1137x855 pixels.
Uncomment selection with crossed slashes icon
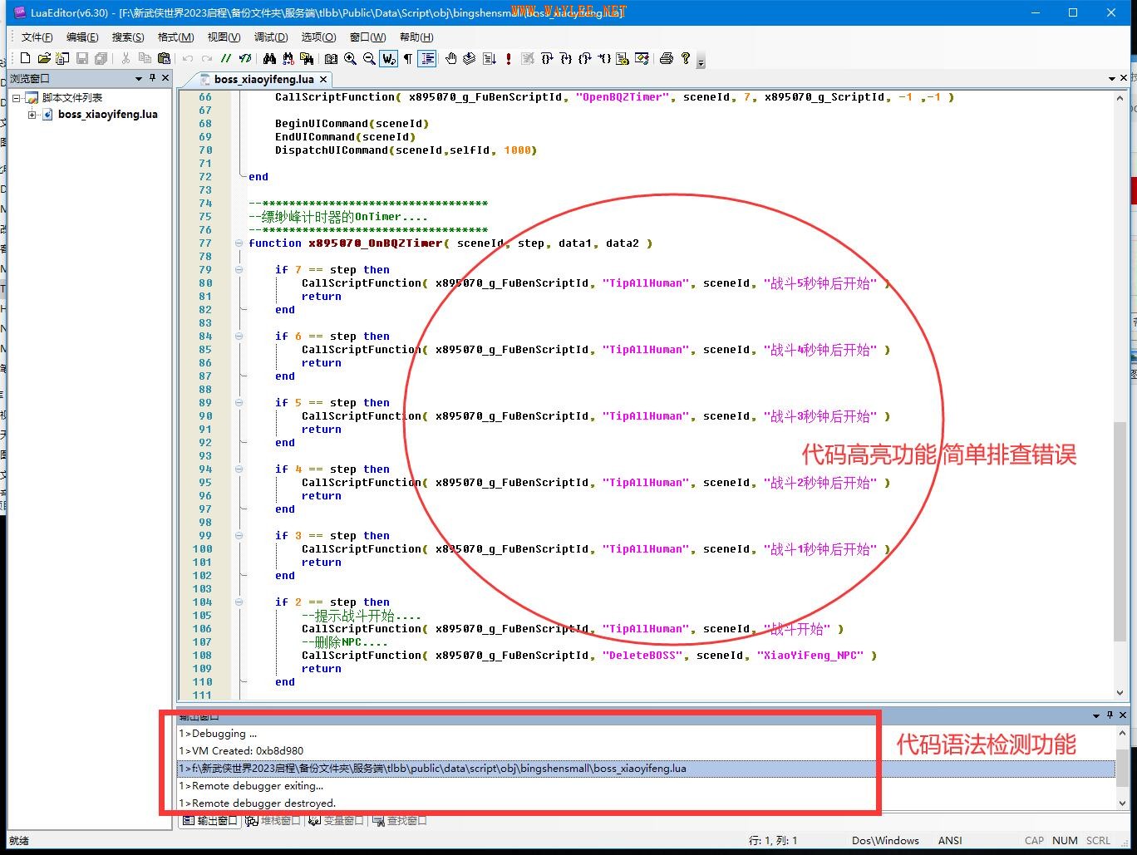[x=244, y=58]
